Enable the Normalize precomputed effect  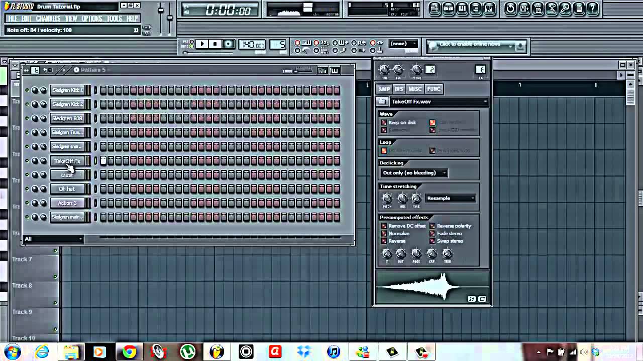pos(384,234)
